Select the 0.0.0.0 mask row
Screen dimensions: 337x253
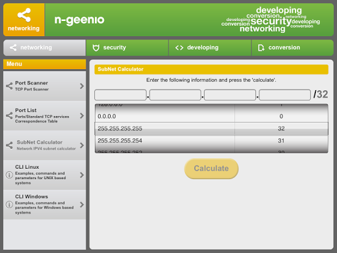tap(211, 117)
